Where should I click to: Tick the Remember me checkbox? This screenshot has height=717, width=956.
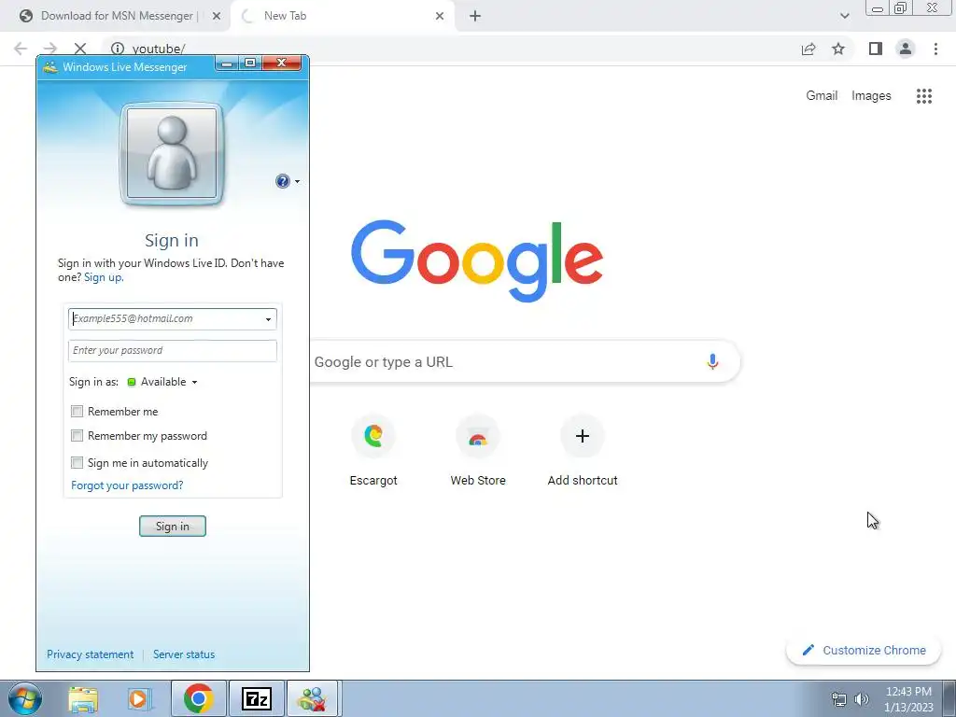[77, 412]
